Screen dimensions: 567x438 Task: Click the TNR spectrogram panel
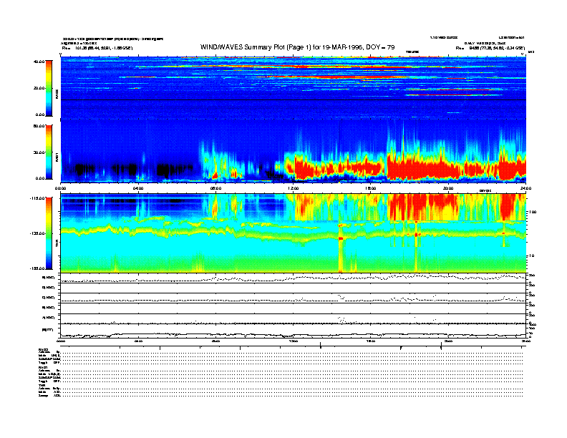point(294,233)
